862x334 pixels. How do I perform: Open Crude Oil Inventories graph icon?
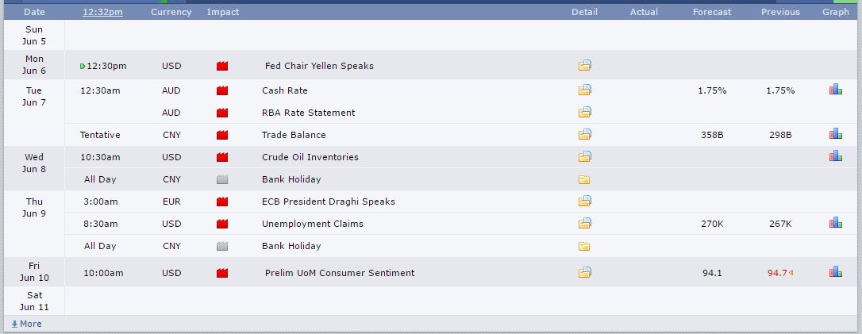click(835, 157)
